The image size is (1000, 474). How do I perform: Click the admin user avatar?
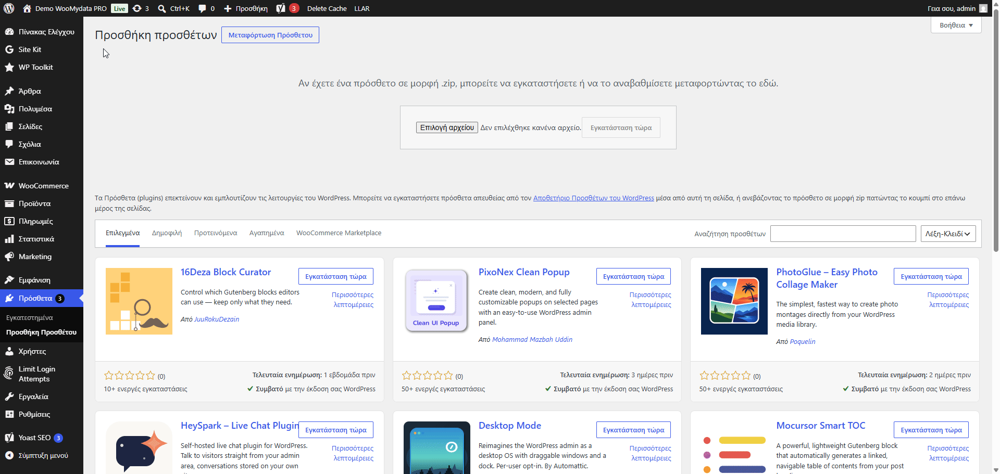pyautogui.click(x=983, y=8)
